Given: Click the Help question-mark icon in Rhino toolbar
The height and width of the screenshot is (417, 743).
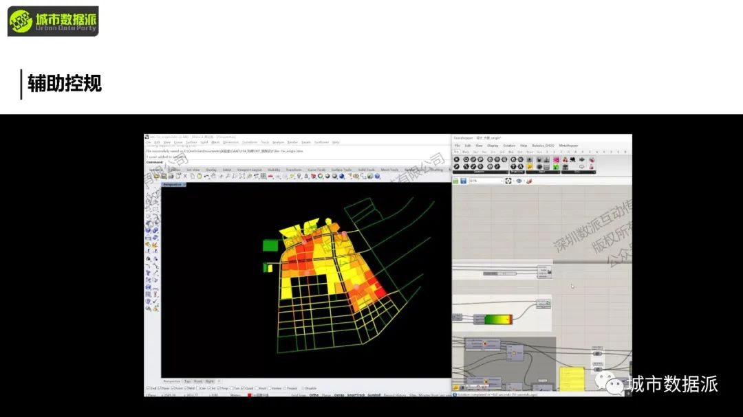Looking at the screenshot, I should (377, 176).
